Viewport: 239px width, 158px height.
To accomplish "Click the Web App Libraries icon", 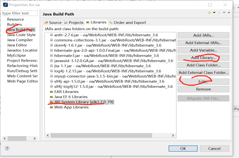I will [x=52, y=107].
